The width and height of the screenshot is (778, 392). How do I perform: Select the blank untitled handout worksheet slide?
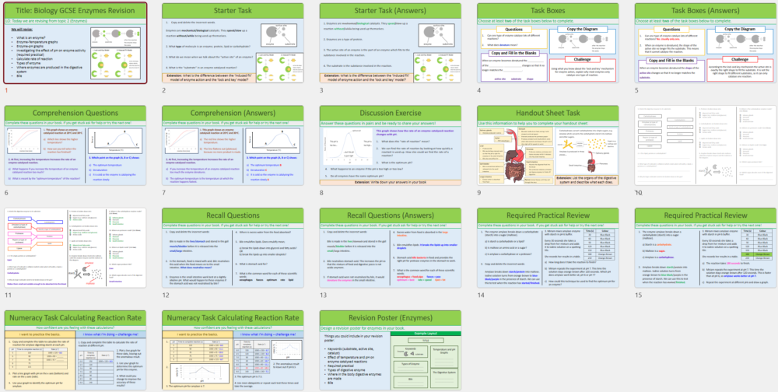pos(706,145)
